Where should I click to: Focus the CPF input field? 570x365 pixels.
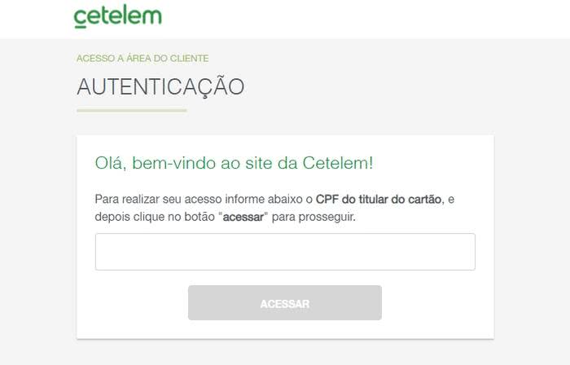(285, 252)
